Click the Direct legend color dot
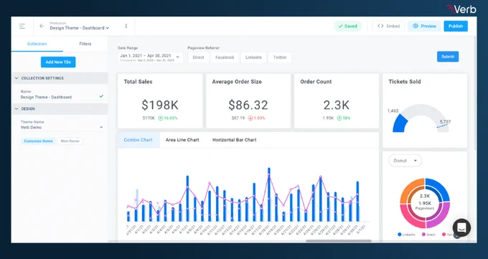488x259 pixels. pos(423,235)
